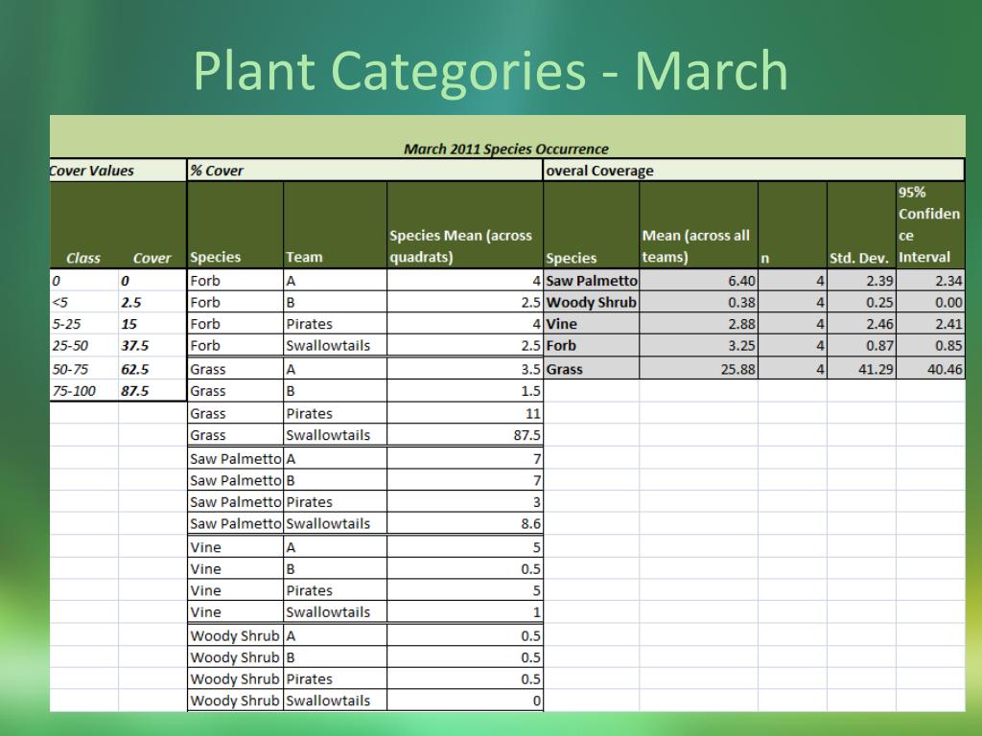
Task: Select the confidence interval "40.46"
Action: pos(945,369)
